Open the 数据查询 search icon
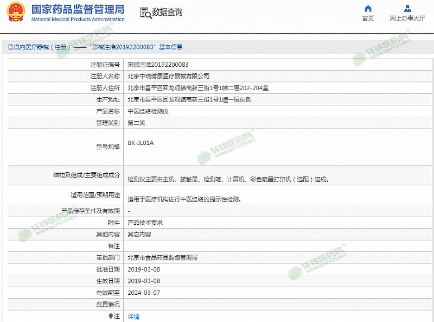434x322 pixels. pos(146,12)
